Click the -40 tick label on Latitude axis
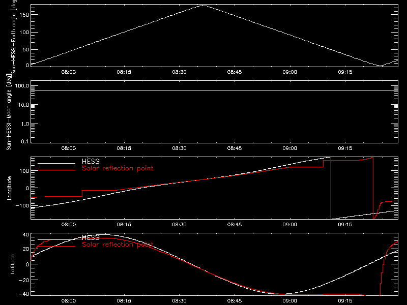The image size is (407, 305). click(x=24, y=294)
